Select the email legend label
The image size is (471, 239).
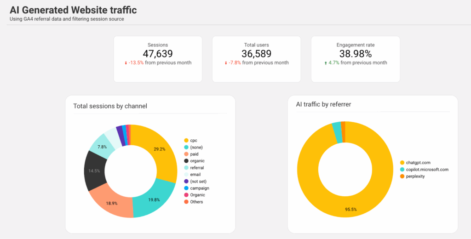coord(195,175)
